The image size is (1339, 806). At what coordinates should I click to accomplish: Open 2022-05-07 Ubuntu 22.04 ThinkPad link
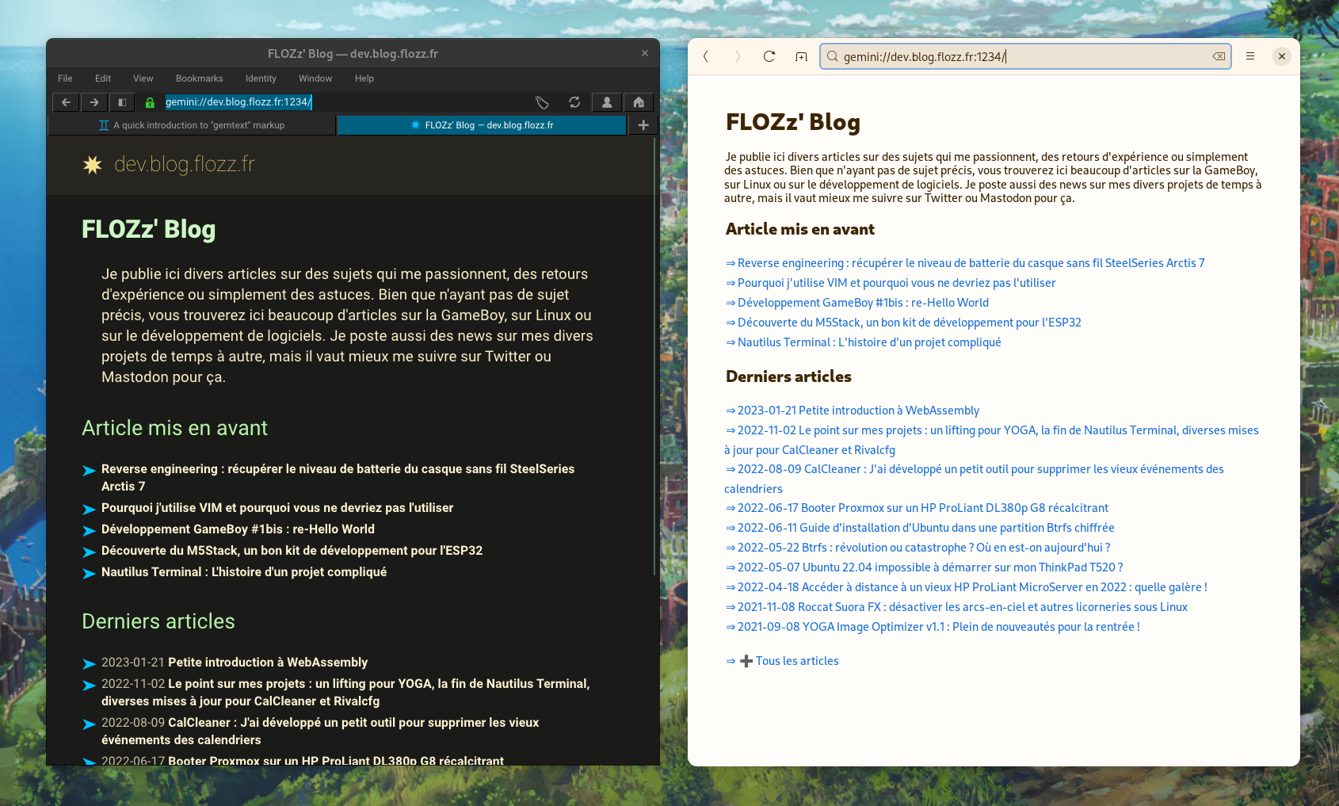point(924,567)
